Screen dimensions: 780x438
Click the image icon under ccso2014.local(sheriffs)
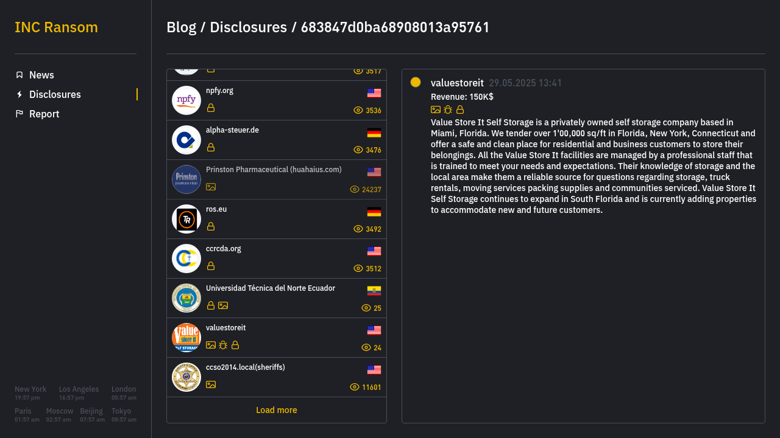tap(211, 384)
